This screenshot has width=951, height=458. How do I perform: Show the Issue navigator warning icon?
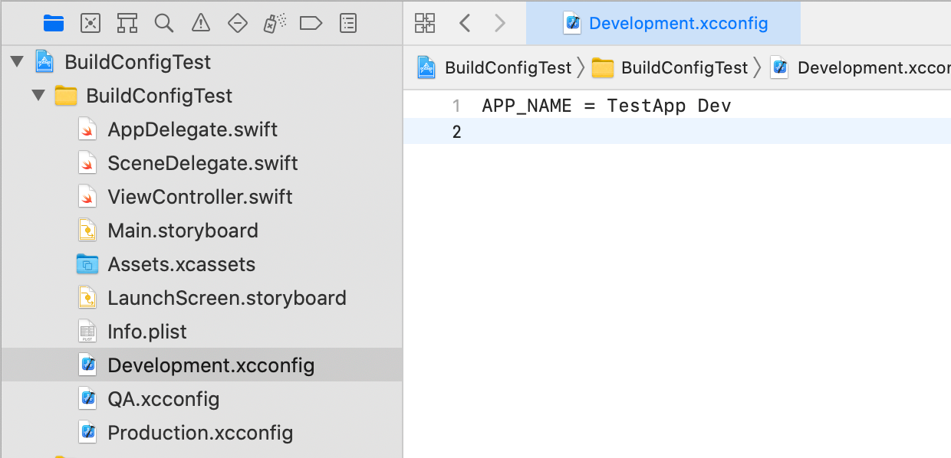click(200, 23)
